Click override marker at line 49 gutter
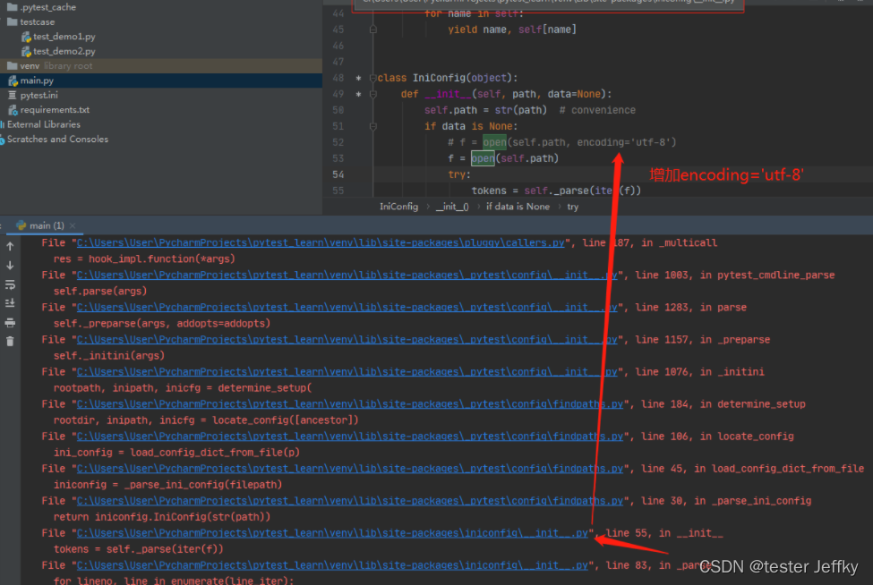 coord(358,94)
